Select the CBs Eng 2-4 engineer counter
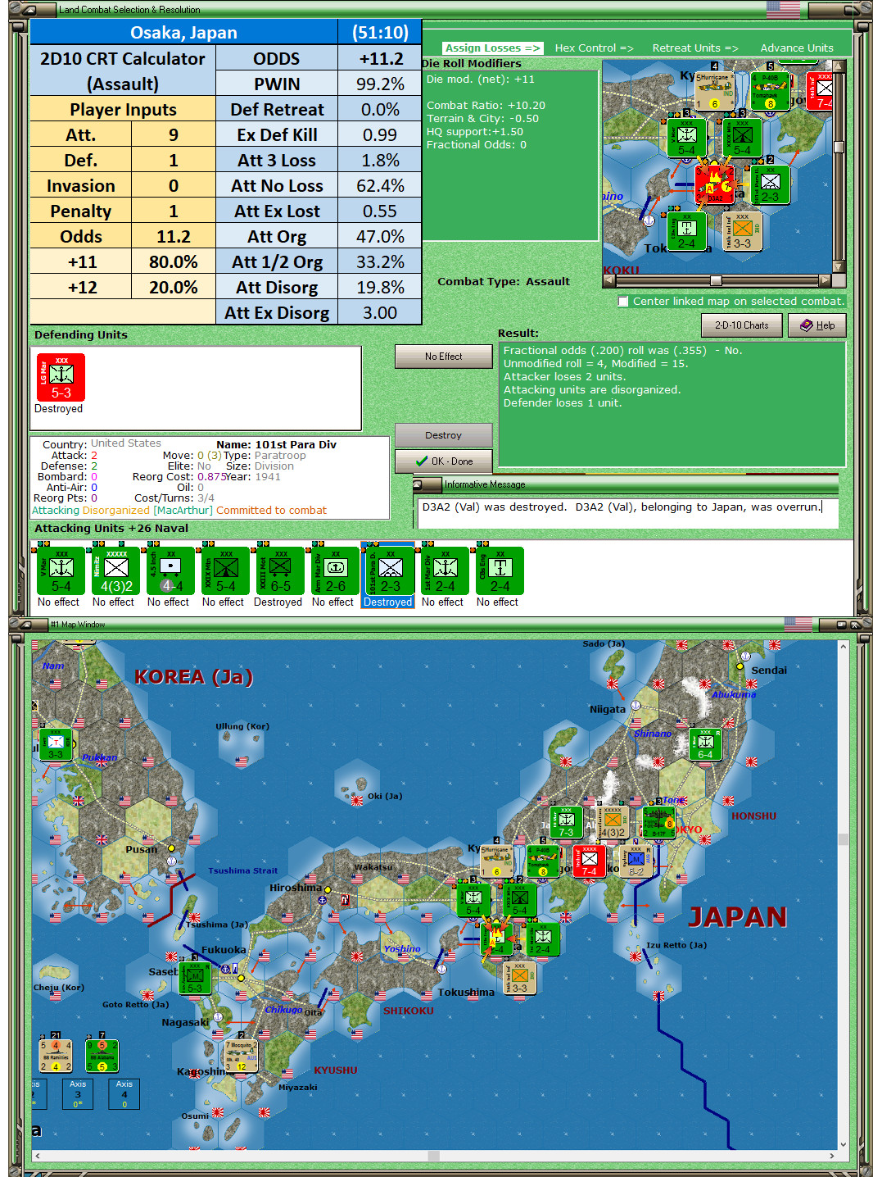Image resolution: width=873 pixels, height=1177 pixels. click(497, 571)
